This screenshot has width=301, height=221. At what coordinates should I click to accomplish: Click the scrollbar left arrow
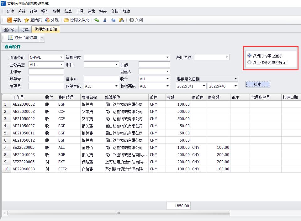point(5,213)
